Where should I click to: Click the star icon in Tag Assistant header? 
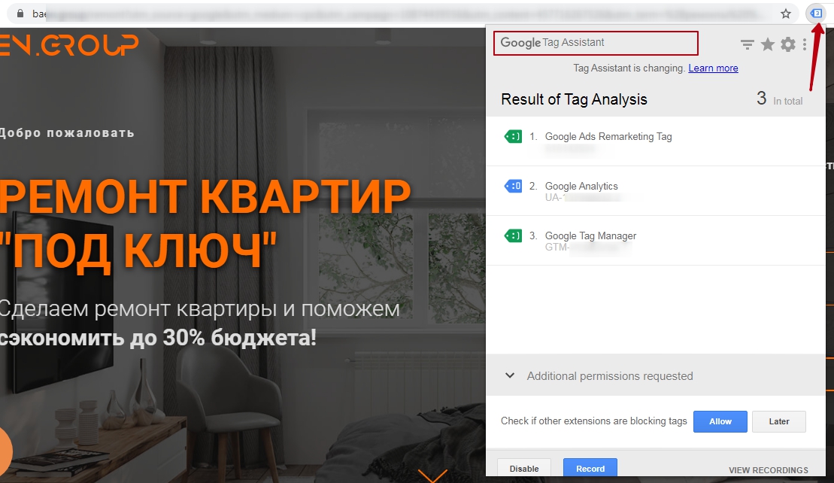click(767, 44)
